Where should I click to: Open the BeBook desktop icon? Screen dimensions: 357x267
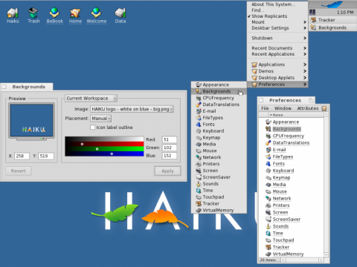pos(54,15)
